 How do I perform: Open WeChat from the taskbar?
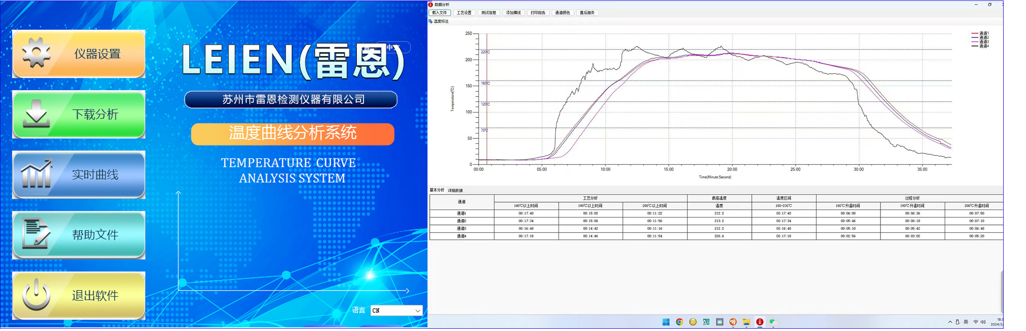tap(773, 322)
